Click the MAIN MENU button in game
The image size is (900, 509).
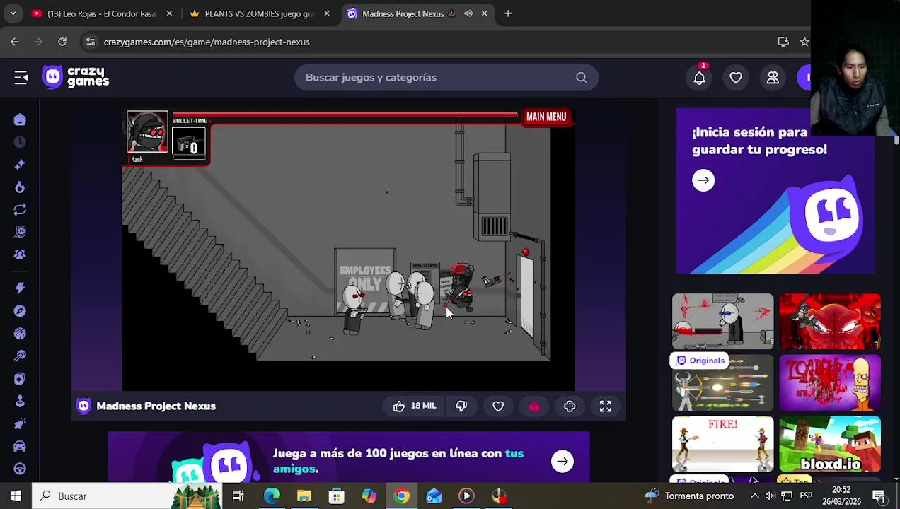tap(546, 117)
